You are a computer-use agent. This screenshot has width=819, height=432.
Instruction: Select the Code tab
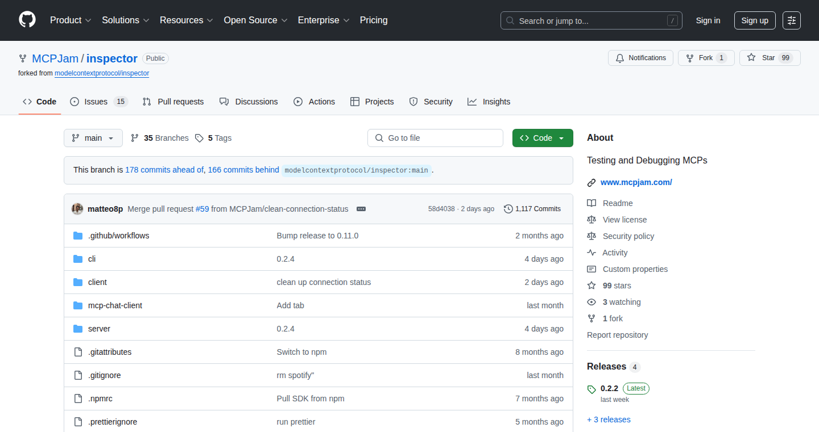click(40, 102)
